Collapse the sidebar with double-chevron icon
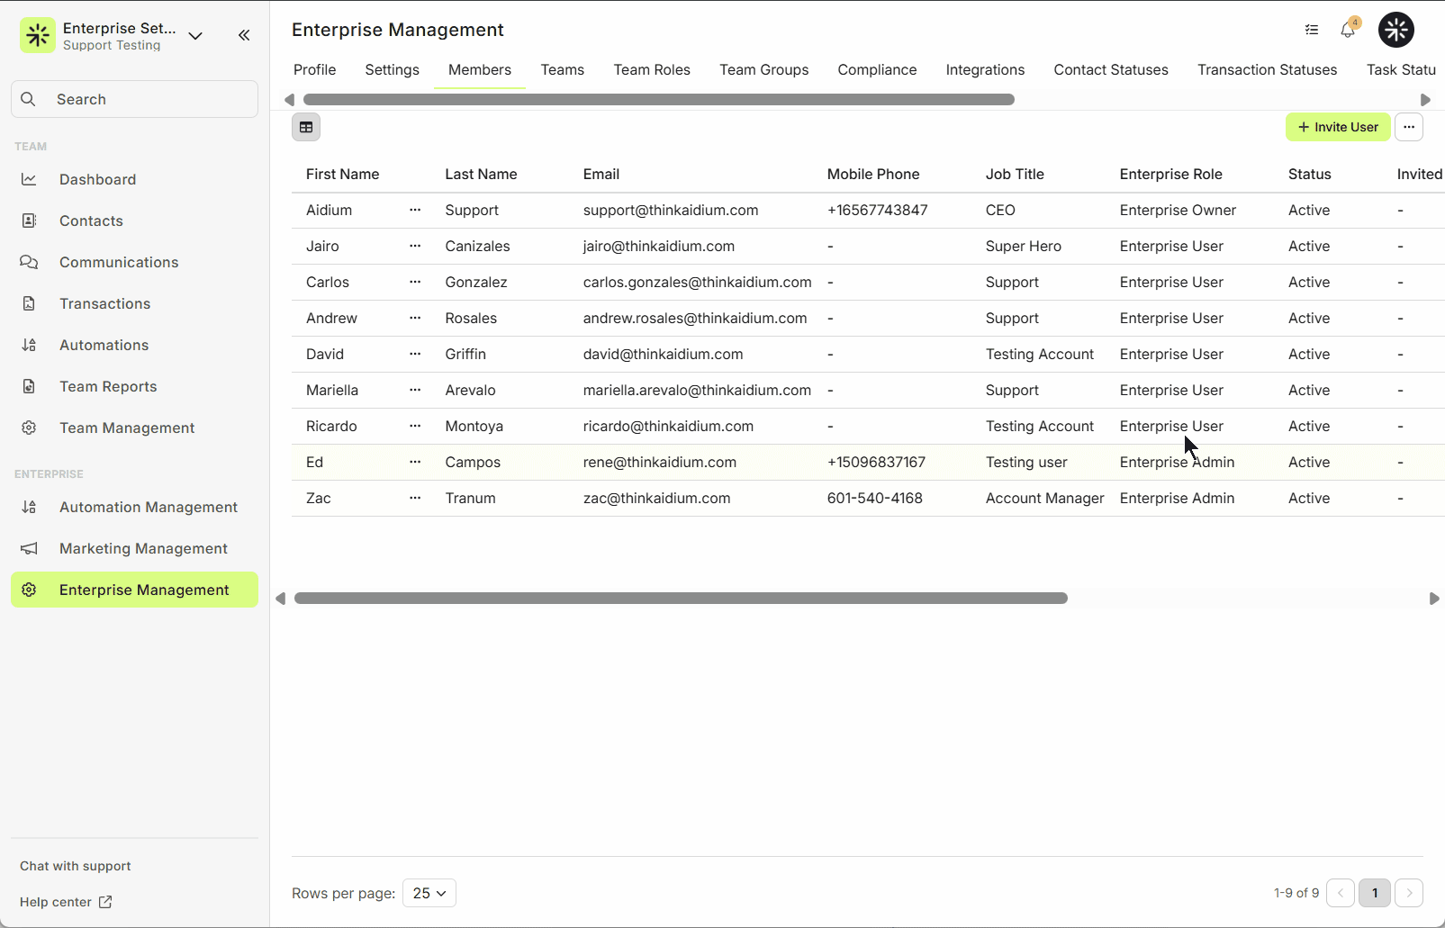Viewport: 1445px width, 928px height. [244, 35]
